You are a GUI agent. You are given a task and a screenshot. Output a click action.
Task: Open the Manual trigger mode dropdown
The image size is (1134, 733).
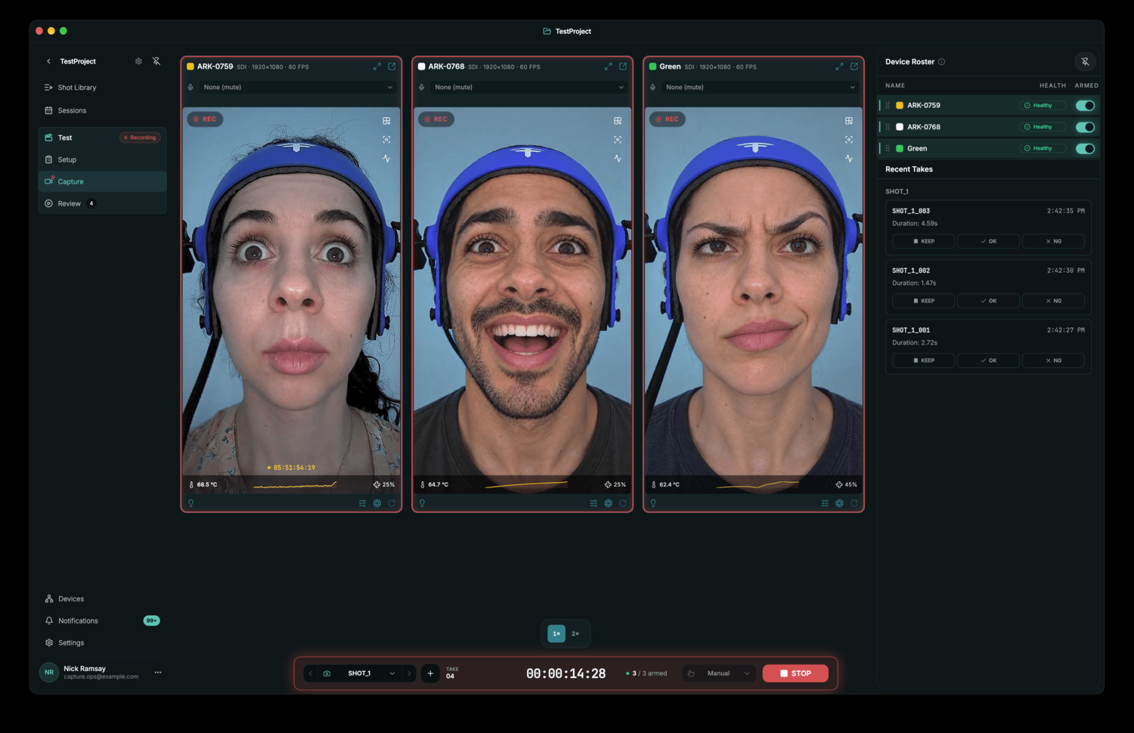point(718,673)
